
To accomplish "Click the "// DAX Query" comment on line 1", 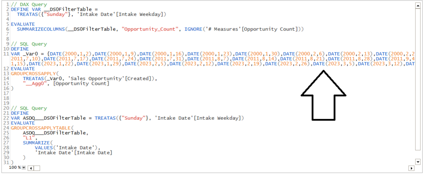I will click(x=29, y=5).
